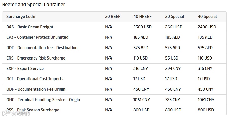The width and height of the screenshot is (229, 118).
Task: Select PSS - Peak Season Surcharge row
Action: pos(33,110)
